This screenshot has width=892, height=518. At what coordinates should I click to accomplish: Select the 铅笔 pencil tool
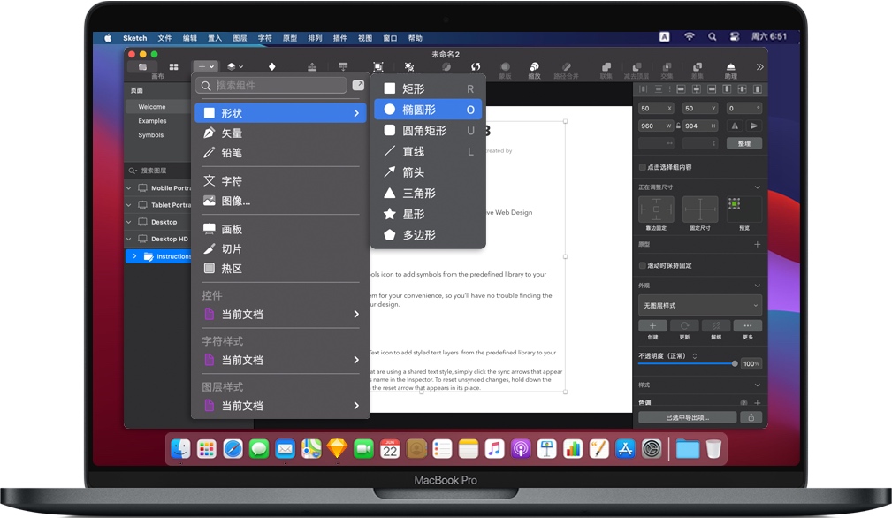(281, 152)
